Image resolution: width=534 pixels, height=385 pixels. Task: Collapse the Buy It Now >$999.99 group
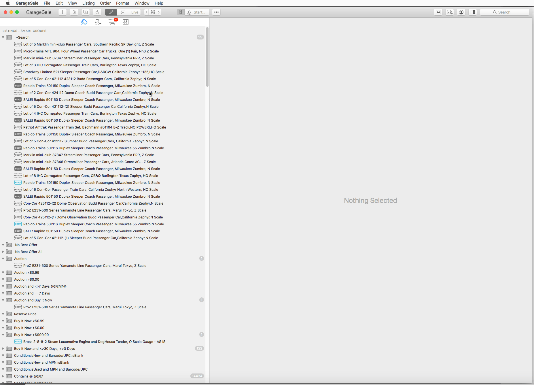[3, 335]
